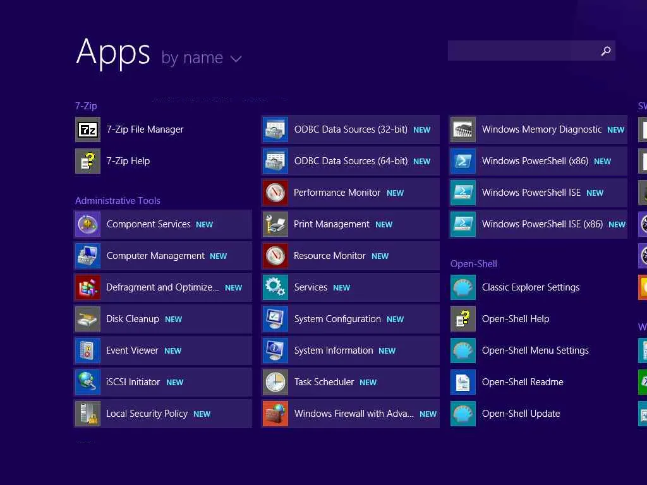This screenshot has height=485, width=647.
Task: Click the Defragment and Optimize icon
Action: tap(87, 287)
